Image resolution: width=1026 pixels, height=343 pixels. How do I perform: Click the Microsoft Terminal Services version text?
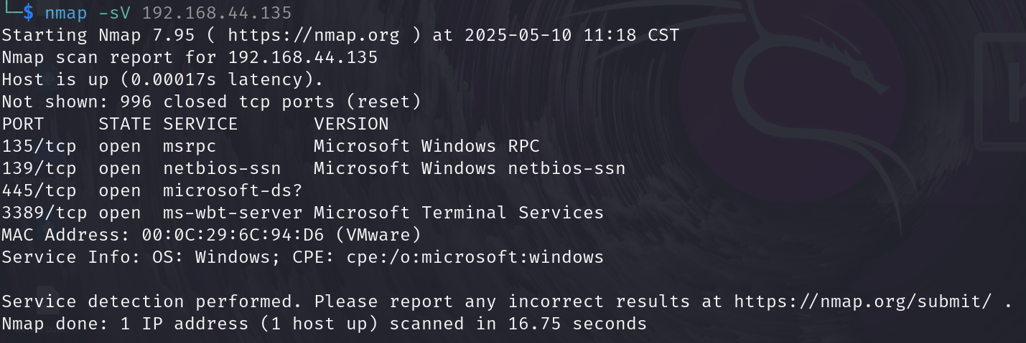459,213
